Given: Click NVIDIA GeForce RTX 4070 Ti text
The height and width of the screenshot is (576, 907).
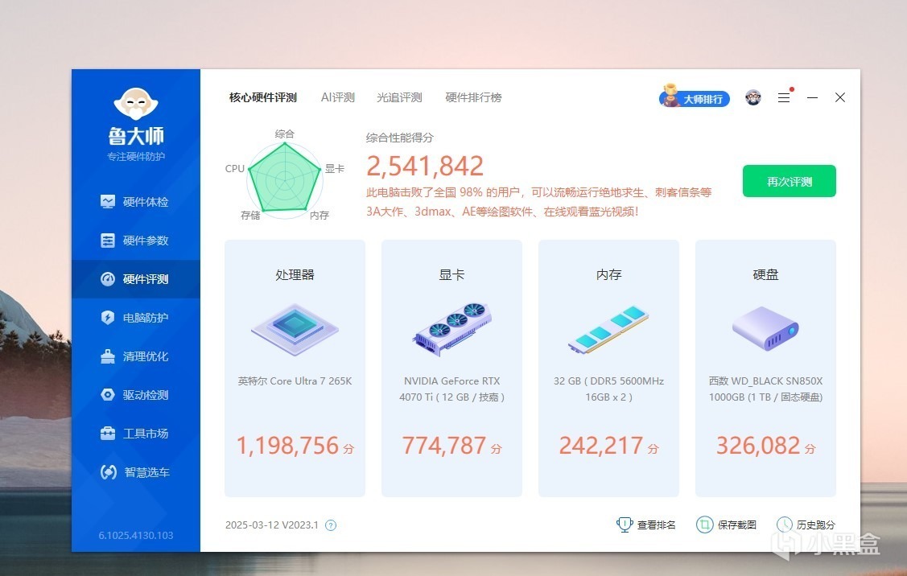Looking at the screenshot, I should (451, 389).
